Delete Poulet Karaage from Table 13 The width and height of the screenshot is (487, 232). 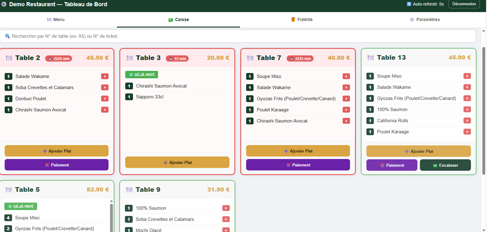[x=467, y=132]
